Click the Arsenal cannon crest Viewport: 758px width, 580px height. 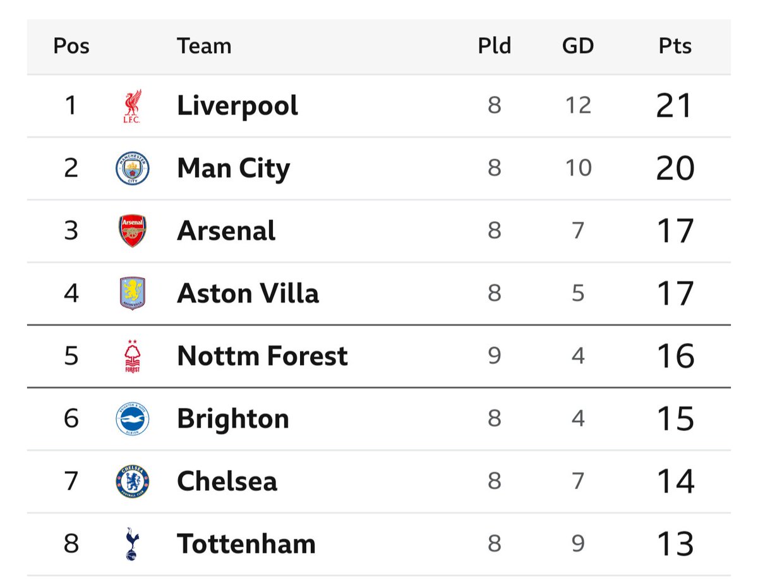(x=133, y=231)
